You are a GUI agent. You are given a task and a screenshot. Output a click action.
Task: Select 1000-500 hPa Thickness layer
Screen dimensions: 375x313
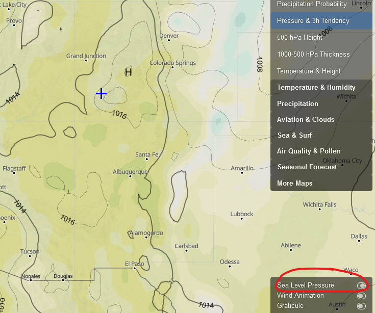[313, 54]
